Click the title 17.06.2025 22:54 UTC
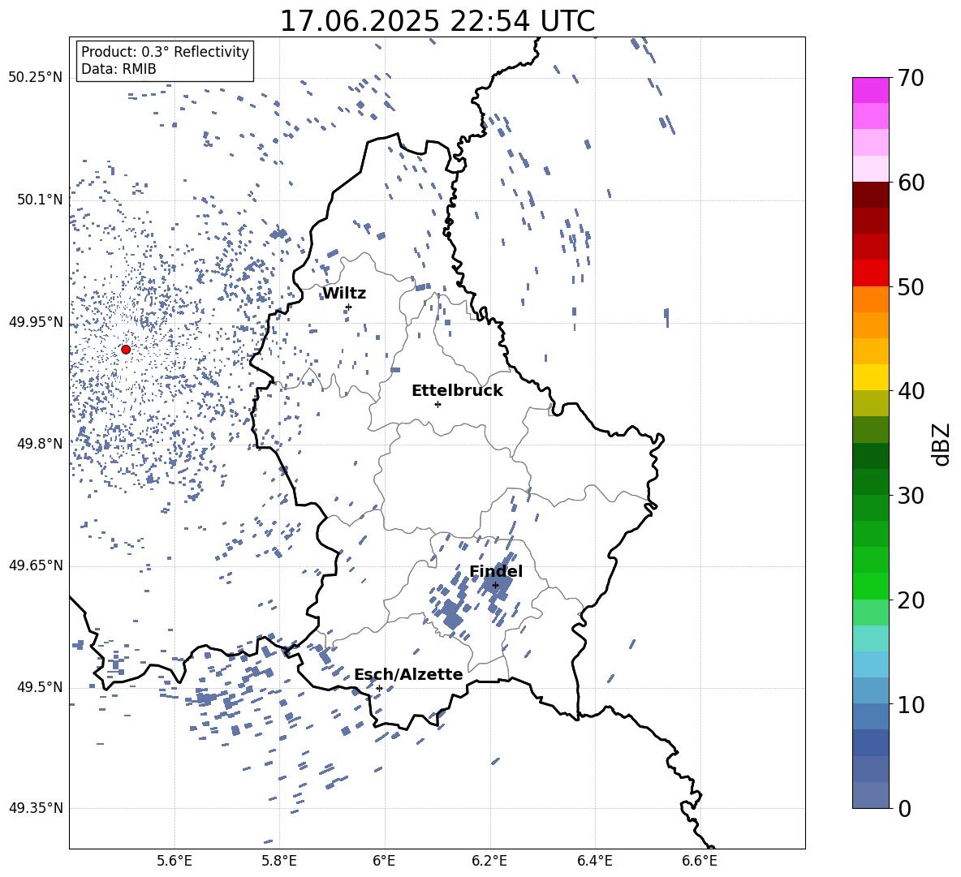The image size is (961, 877). (437, 21)
